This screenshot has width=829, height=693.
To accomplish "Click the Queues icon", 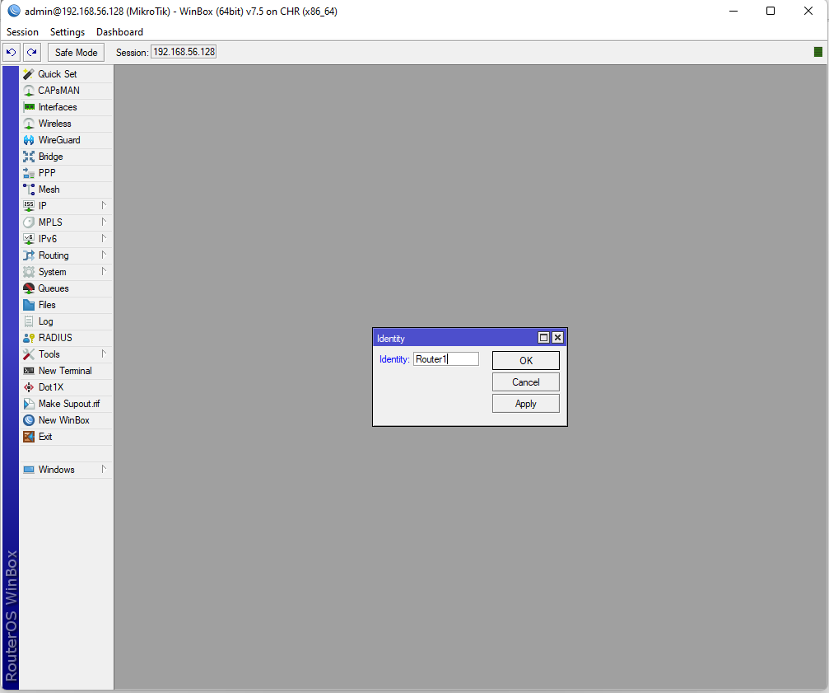I will [x=29, y=288].
